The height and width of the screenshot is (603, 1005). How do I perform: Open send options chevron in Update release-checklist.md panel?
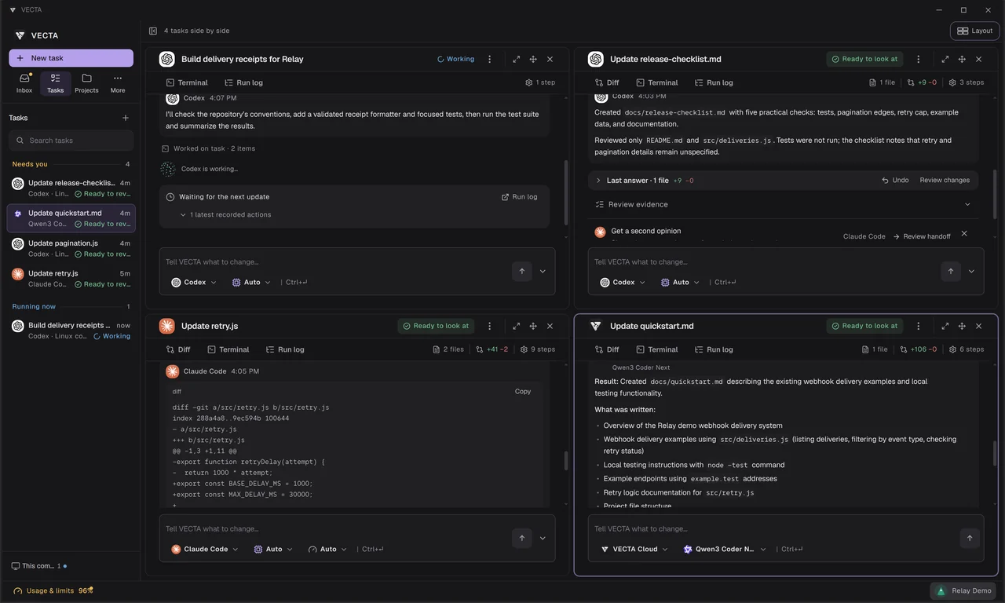[971, 271]
